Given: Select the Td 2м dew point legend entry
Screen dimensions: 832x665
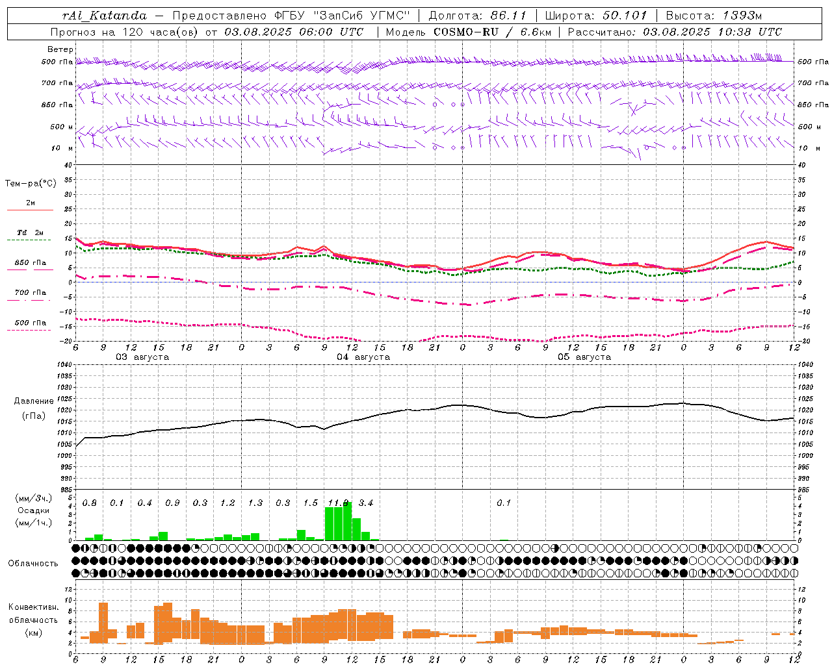Looking at the screenshot, I should [31, 232].
